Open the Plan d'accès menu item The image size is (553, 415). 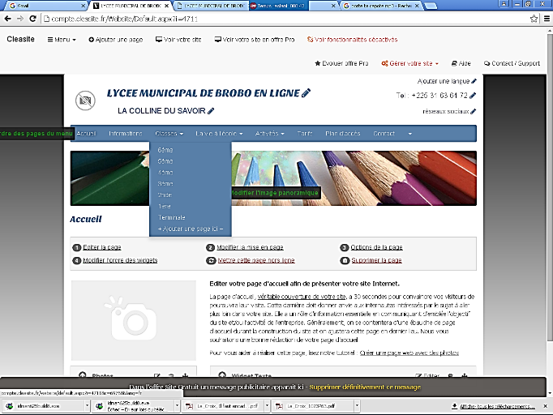[342, 134]
